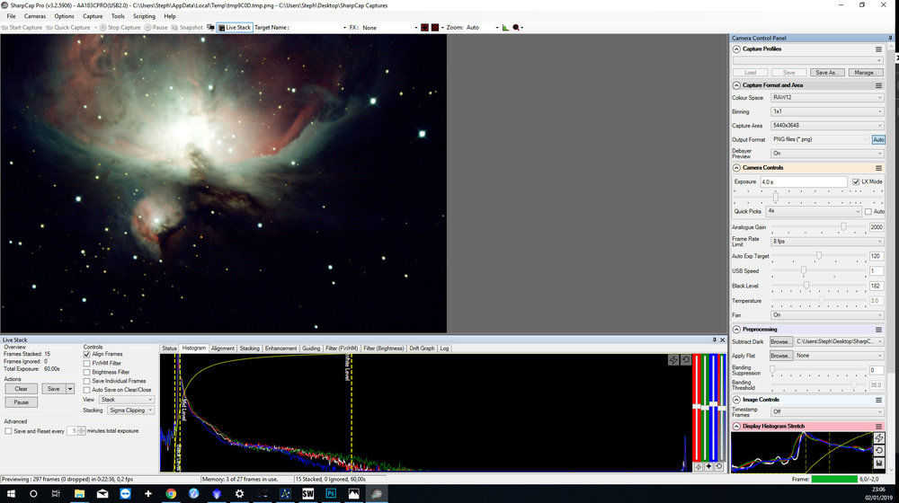
Task: Toggle the Live Stack toolbar button
Action: point(235,28)
